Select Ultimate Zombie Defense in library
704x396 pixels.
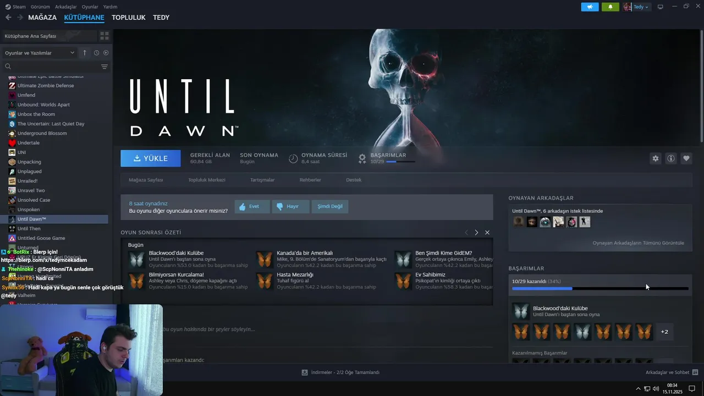pyautogui.click(x=46, y=86)
